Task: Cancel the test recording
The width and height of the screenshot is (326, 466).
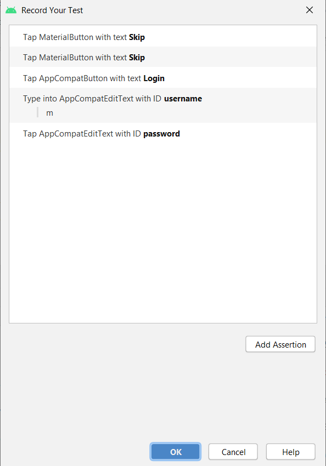Action: click(x=233, y=452)
